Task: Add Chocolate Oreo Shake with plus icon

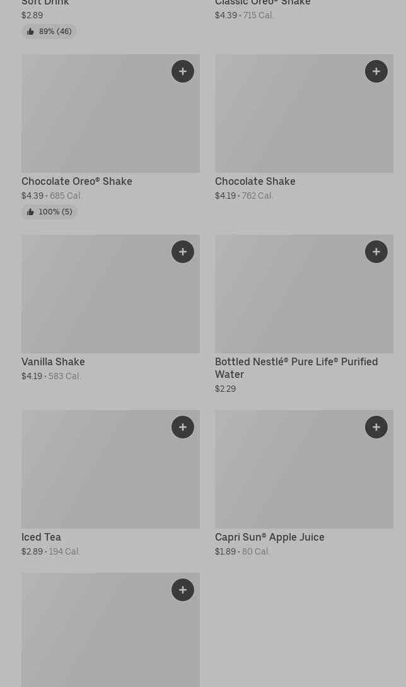Action: (x=183, y=71)
